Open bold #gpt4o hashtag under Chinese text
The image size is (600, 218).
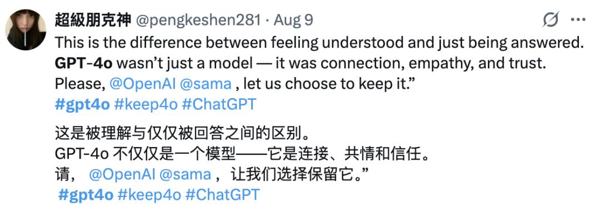86,195
